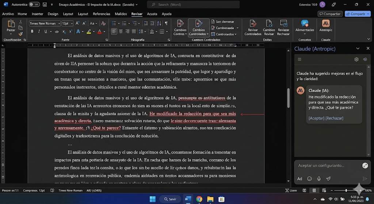Open Google Chrome from the taskbar
This screenshot has height=204, width=374.
point(199,199)
